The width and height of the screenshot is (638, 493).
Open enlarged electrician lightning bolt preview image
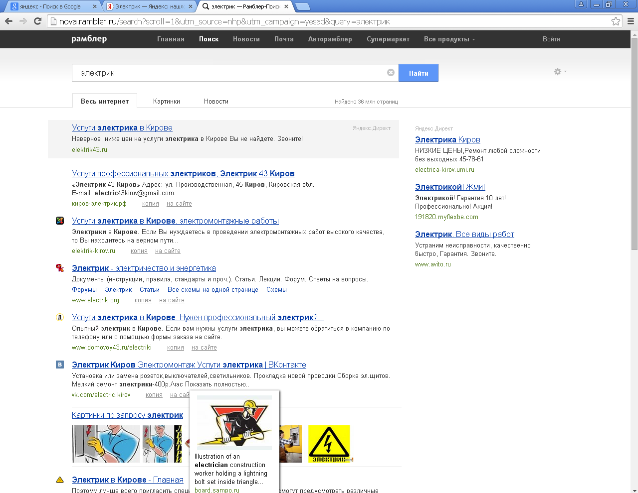coord(234,423)
